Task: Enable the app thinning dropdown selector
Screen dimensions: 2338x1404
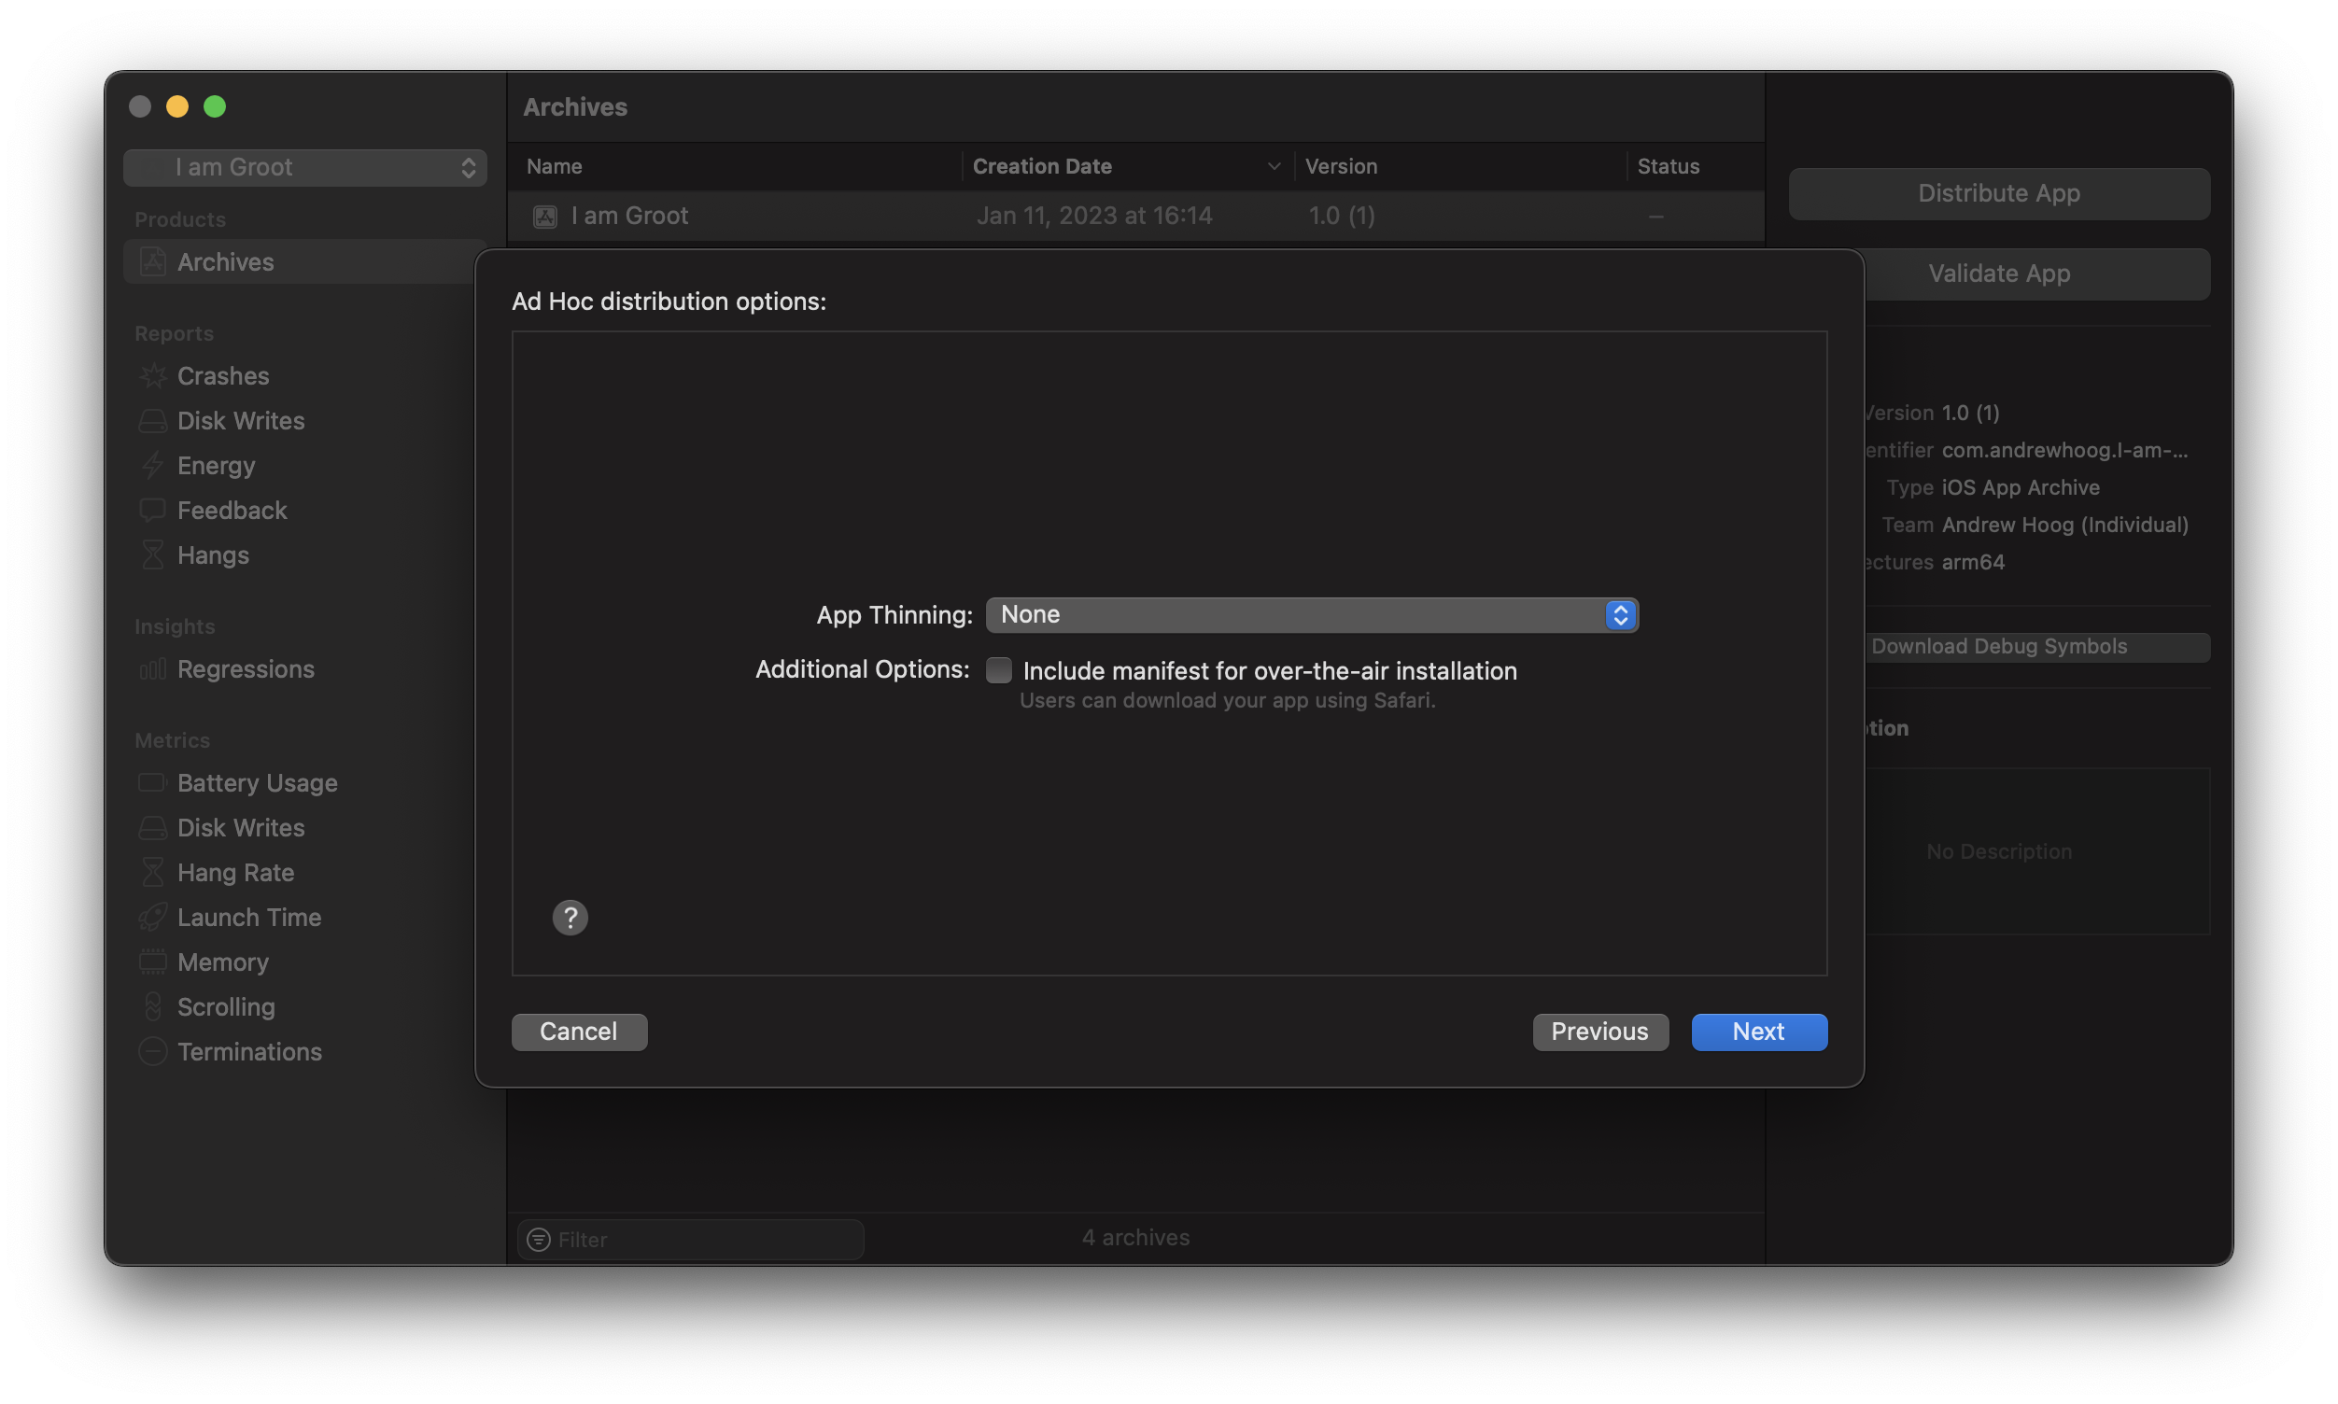Action: [x=1311, y=614]
